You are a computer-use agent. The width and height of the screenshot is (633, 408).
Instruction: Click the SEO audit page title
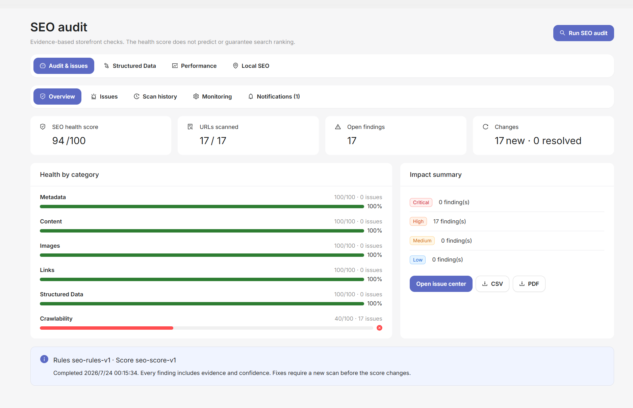point(59,27)
